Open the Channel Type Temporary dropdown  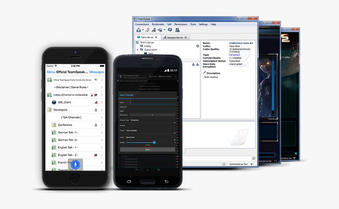click(x=153, y=121)
